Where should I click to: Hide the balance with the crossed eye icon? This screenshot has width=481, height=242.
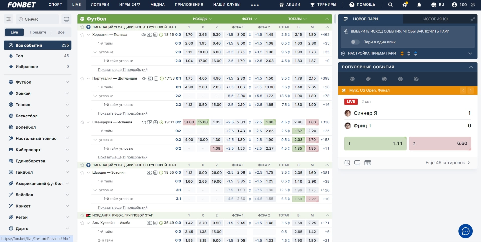tap(473, 5)
